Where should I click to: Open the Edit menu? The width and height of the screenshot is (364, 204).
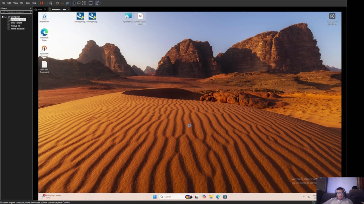(x=9, y=3)
